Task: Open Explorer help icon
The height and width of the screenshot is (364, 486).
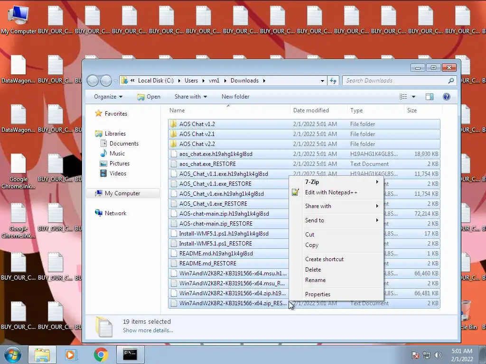Action: pos(446,97)
